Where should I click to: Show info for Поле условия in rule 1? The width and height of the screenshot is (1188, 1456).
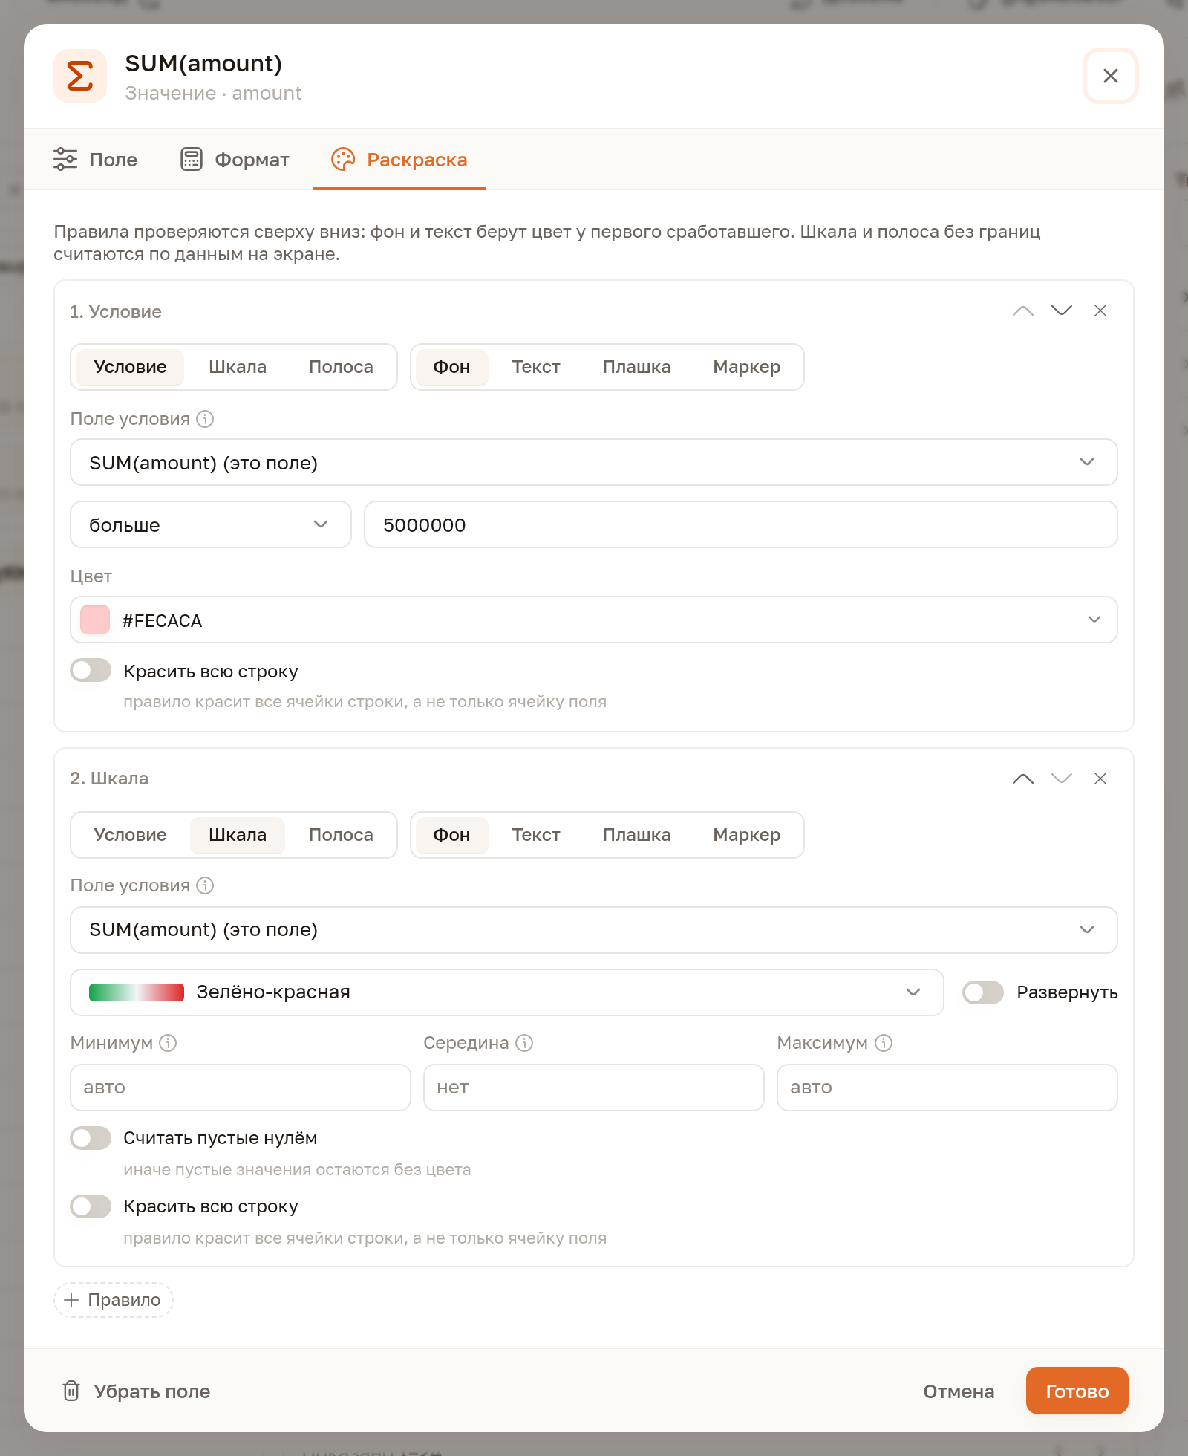tap(205, 419)
